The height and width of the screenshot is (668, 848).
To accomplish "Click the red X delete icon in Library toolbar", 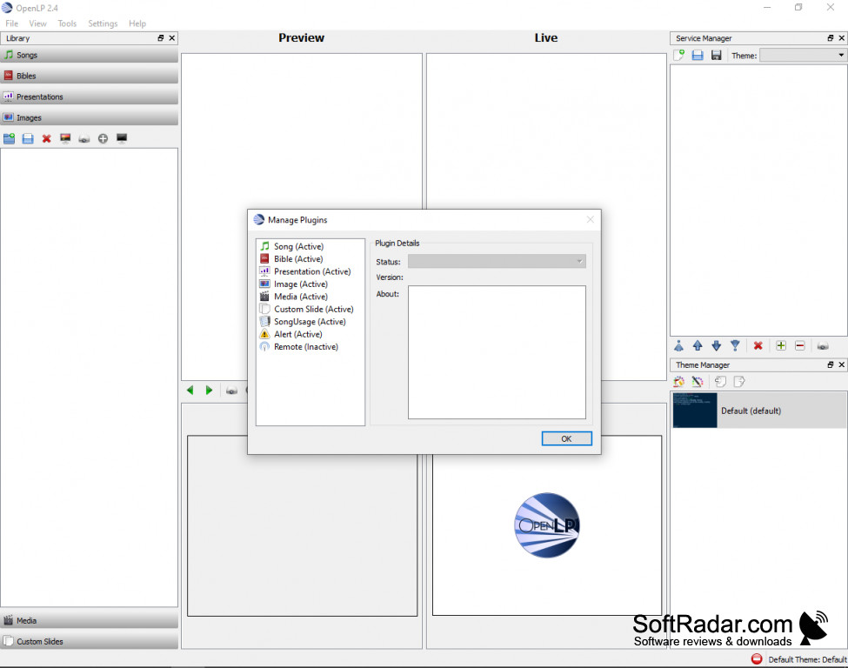I will click(x=46, y=138).
